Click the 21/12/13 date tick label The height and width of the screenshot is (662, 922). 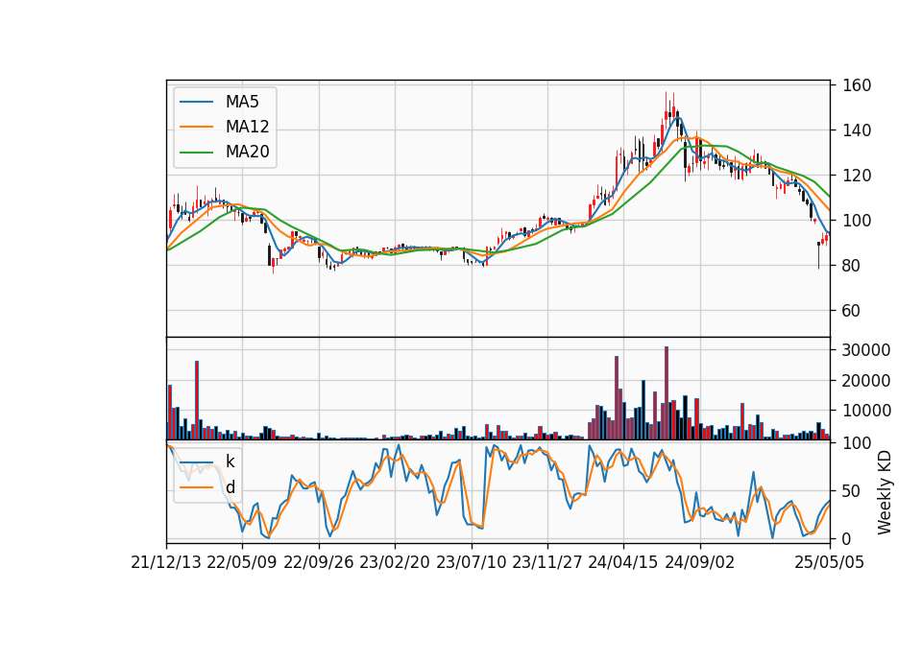tap(166, 562)
